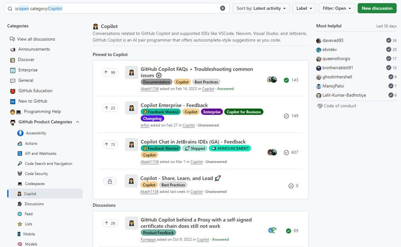Click the ANNOUNCEMENT label

point(230,148)
